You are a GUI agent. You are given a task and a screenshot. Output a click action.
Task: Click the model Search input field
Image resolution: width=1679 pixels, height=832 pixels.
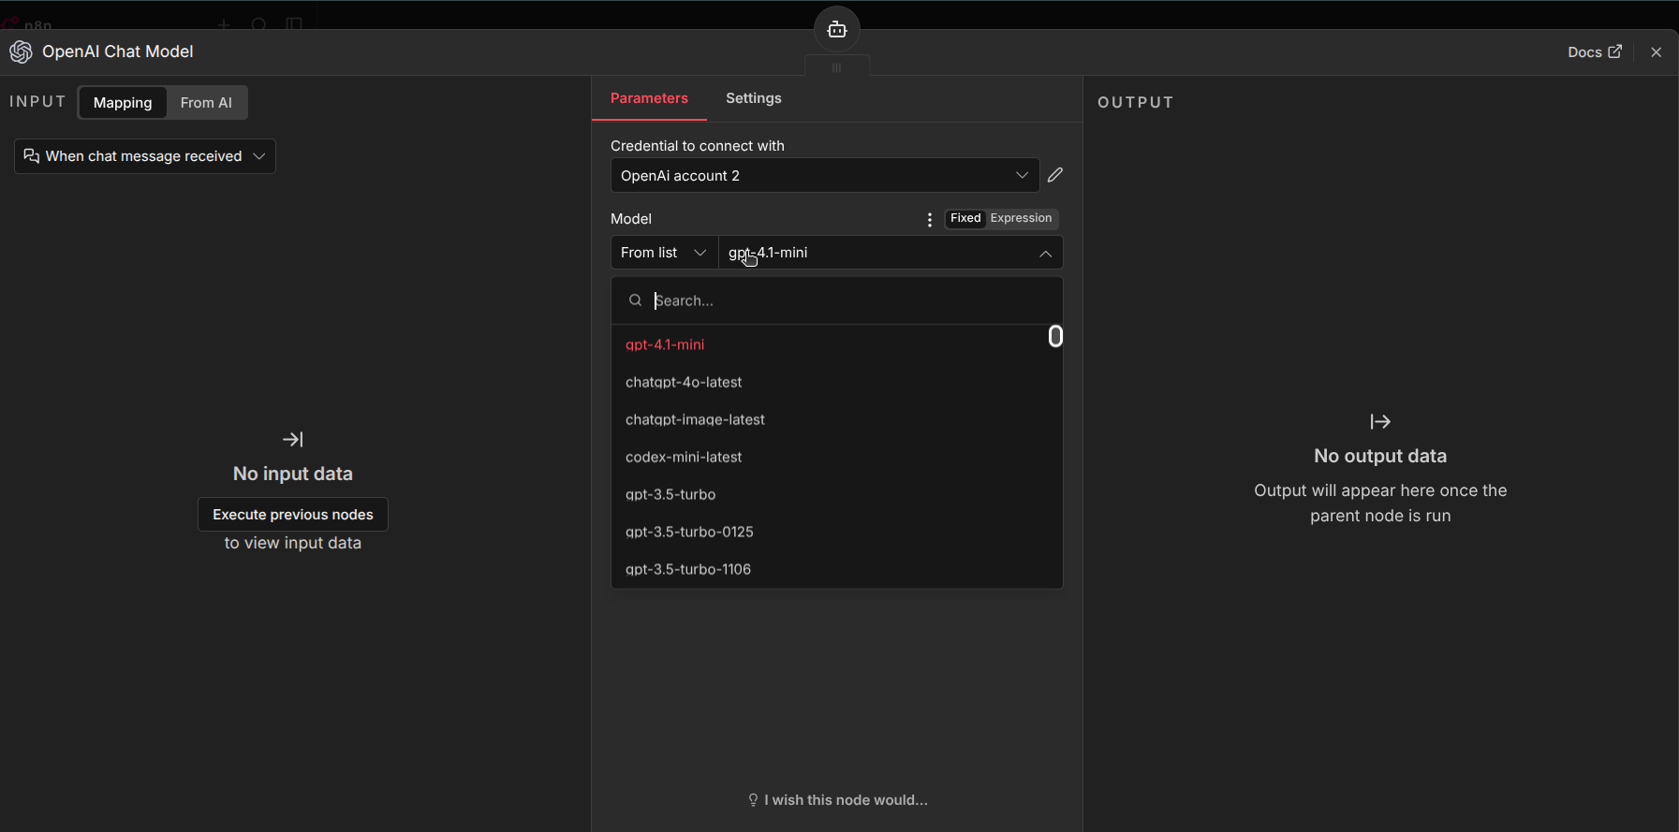843,300
